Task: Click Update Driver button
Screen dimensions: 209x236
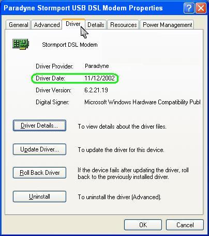Action: (39, 149)
